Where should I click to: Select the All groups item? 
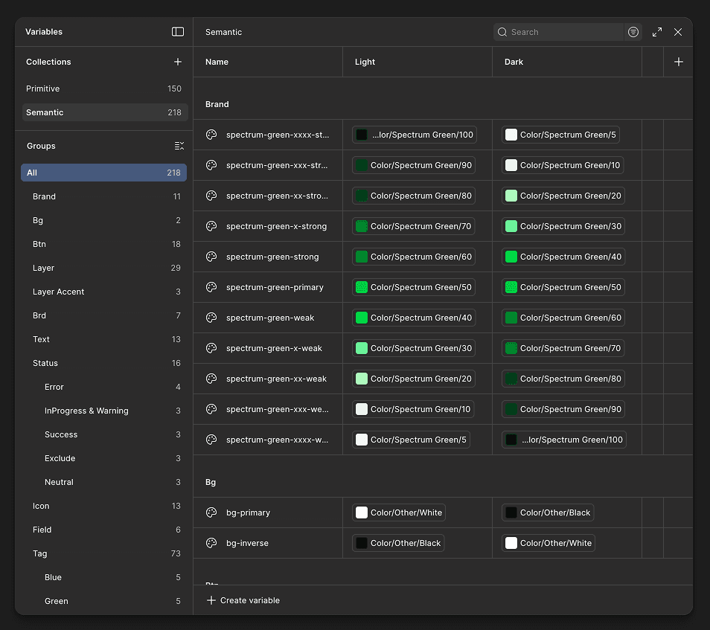(x=103, y=173)
